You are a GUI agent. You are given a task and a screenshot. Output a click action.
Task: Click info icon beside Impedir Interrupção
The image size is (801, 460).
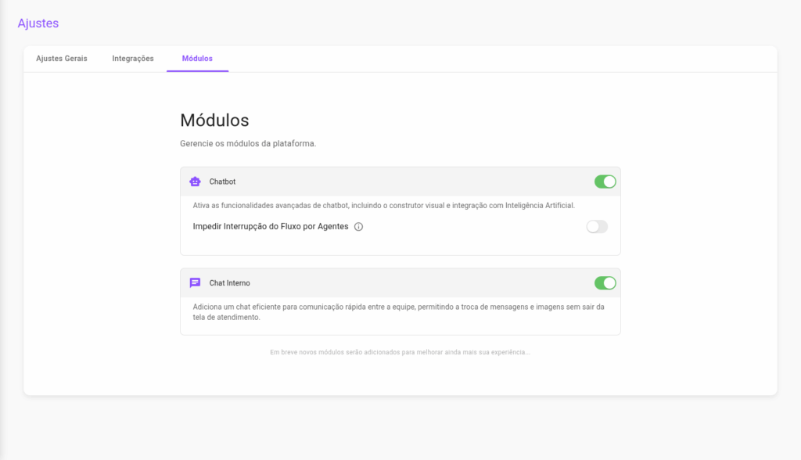(x=358, y=227)
